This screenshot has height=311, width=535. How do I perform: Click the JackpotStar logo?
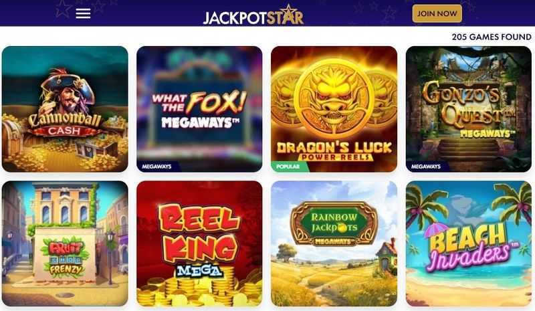tap(253, 15)
